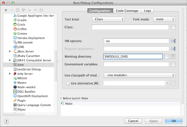Move configuration down with arrow icon
Screen dimensions: 187x127
point(35,10)
